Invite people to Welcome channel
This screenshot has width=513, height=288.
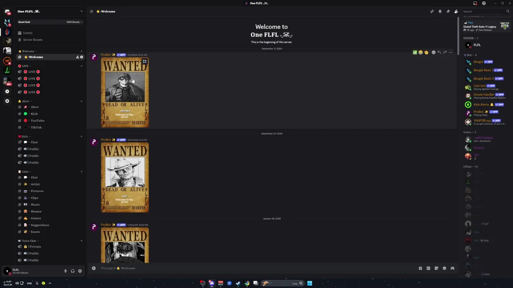click(77, 57)
